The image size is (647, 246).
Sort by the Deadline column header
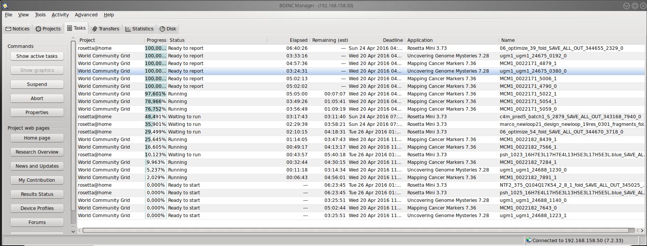[376, 40]
